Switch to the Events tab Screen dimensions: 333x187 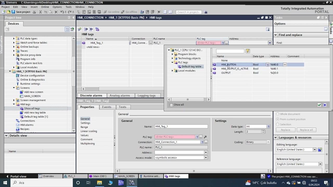coord(107,107)
